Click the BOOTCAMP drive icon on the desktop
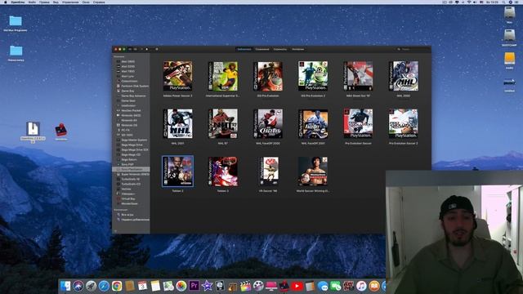523x294 pixels. click(509, 35)
